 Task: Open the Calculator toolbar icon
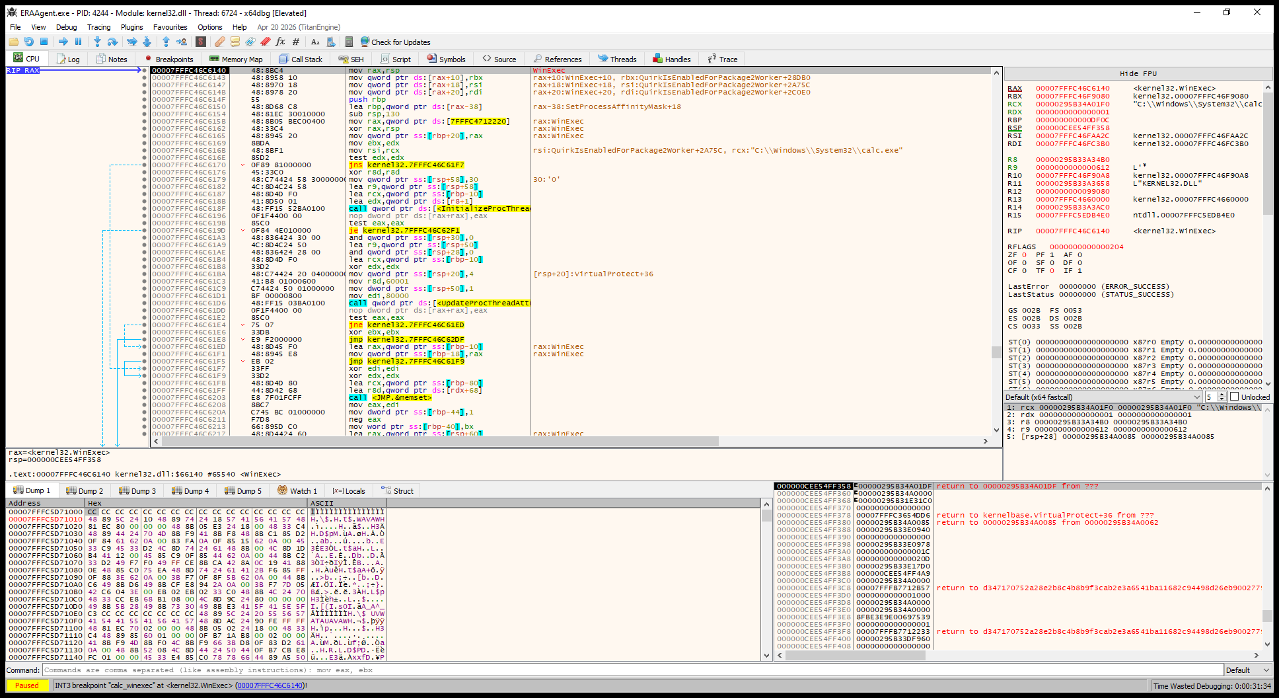(x=349, y=42)
